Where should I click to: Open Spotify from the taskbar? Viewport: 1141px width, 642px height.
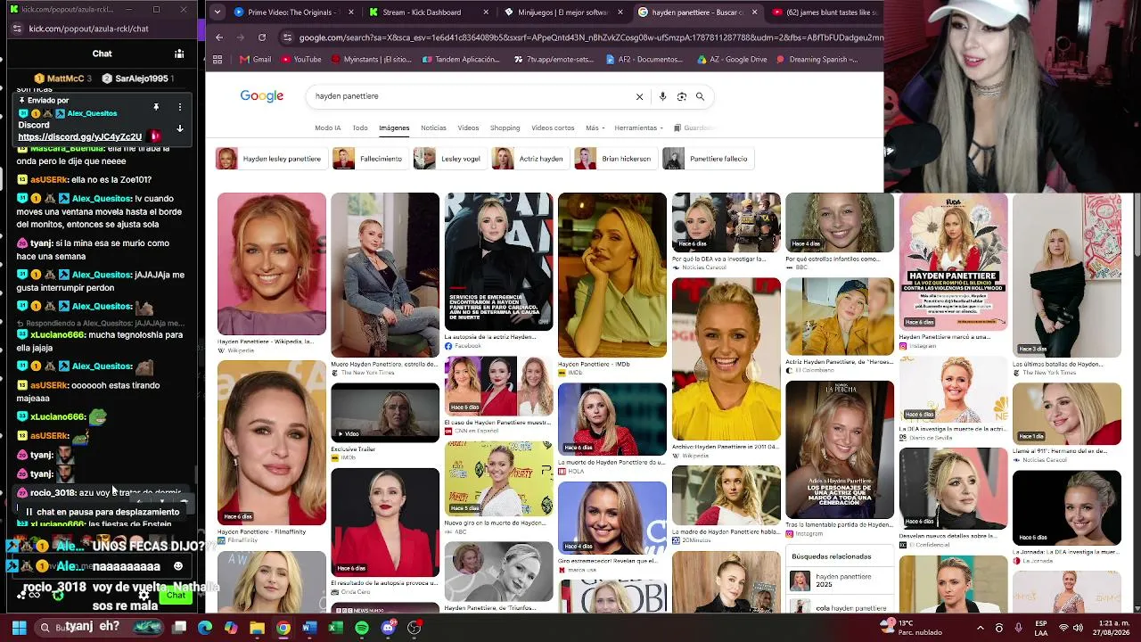(361, 628)
